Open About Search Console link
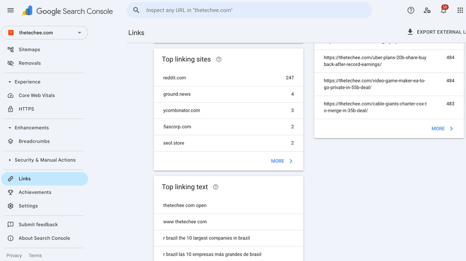Screen dimensions: 466x261 45,238
